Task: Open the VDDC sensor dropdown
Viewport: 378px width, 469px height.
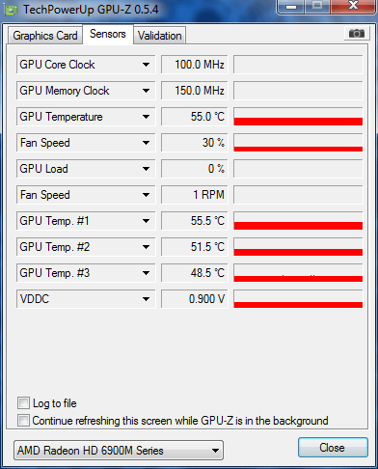Action: pyautogui.click(x=146, y=299)
